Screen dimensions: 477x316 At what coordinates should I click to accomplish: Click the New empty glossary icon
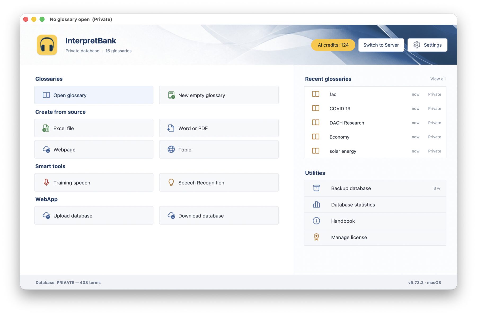pos(171,95)
